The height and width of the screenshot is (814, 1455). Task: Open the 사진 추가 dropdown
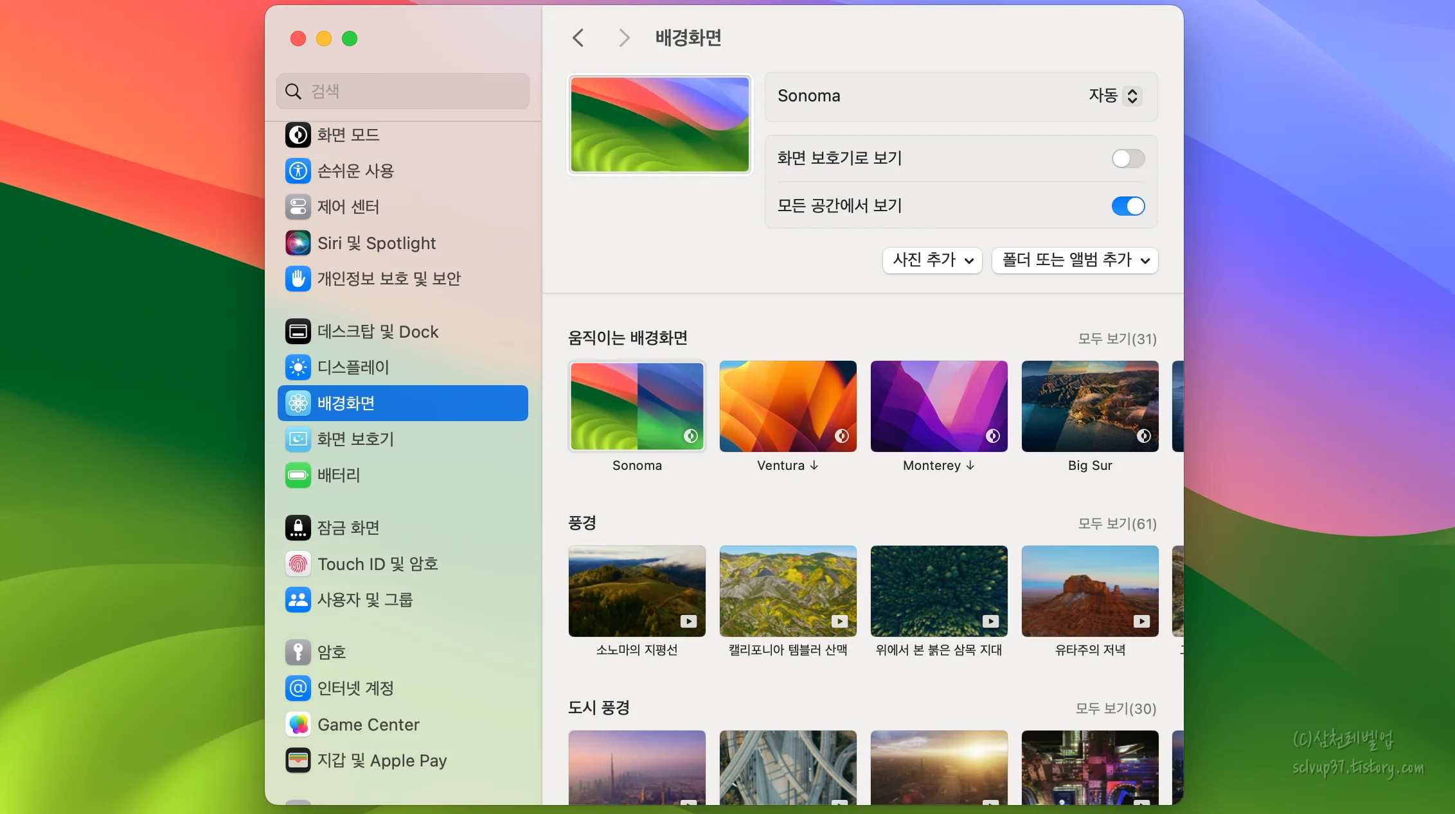click(932, 261)
